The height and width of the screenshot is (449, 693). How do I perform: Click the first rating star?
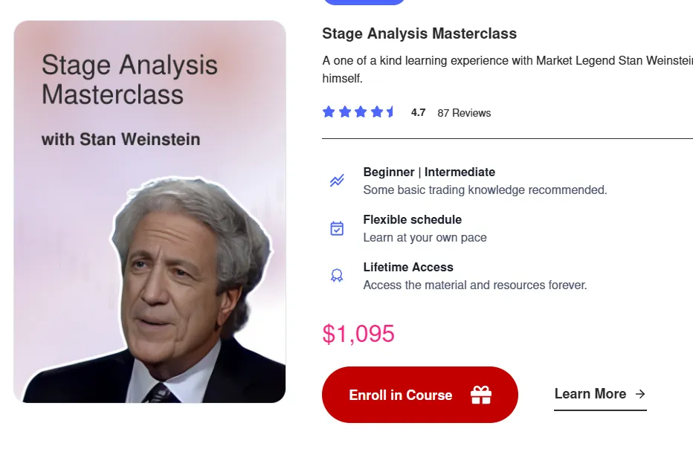click(x=329, y=112)
